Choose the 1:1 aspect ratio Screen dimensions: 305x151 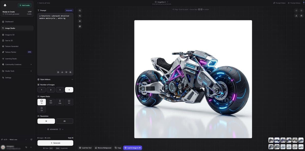pyautogui.click(x=41, y=102)
